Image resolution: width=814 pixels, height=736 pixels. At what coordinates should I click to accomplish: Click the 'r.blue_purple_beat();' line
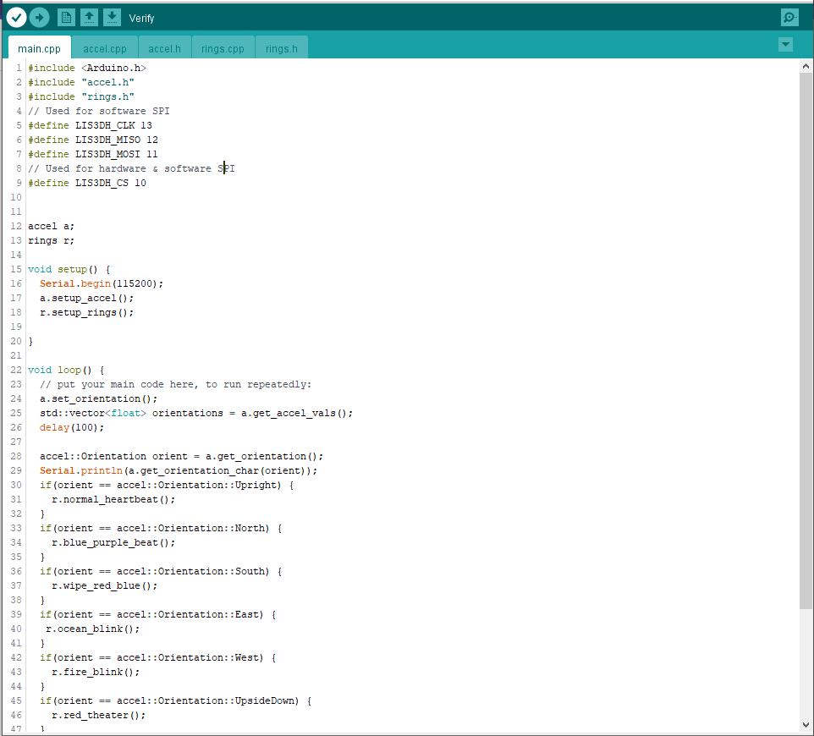coord(113,543)
